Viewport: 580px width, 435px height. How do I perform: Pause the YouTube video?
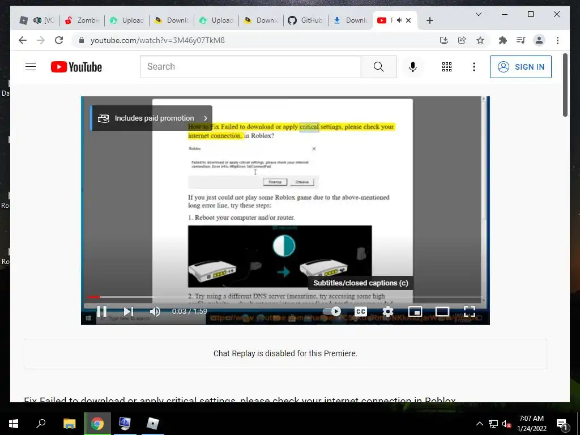(101, 312)
